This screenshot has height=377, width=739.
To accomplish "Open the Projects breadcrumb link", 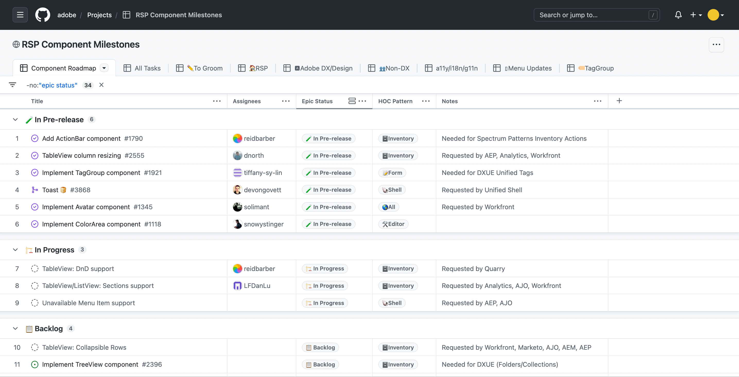I will pyautogui.click(x=99, y=15).
